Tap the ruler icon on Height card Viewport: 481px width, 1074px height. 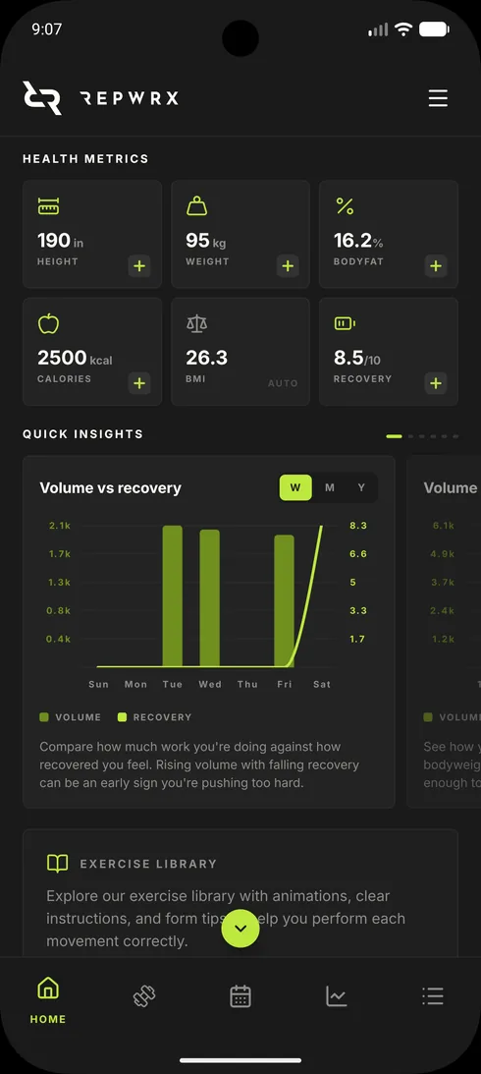[x=48, y=206]
